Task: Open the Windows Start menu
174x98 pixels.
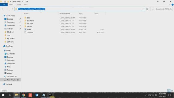Action: click(x=3, y=95)
